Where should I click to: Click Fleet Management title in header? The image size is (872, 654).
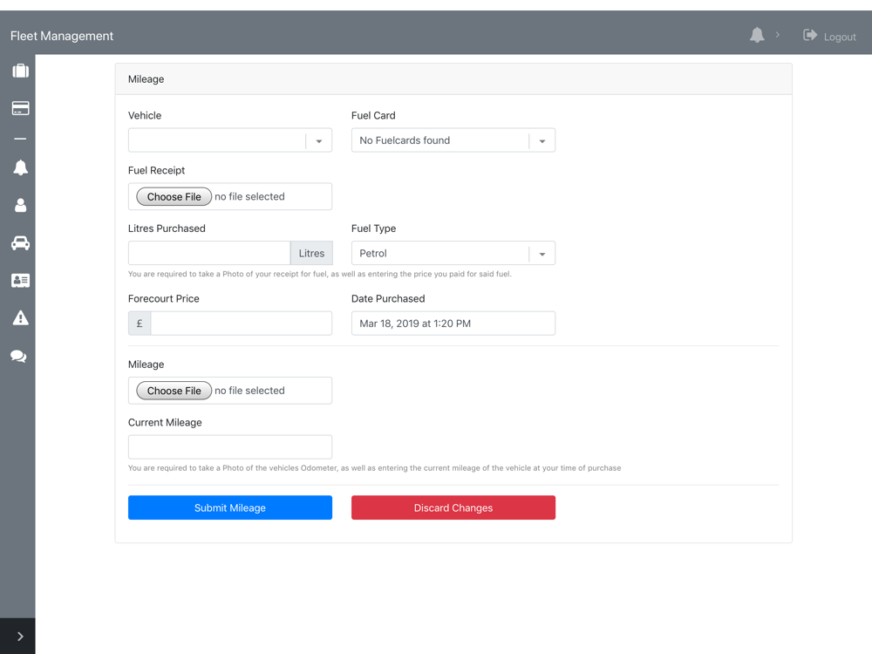[62, 36]
